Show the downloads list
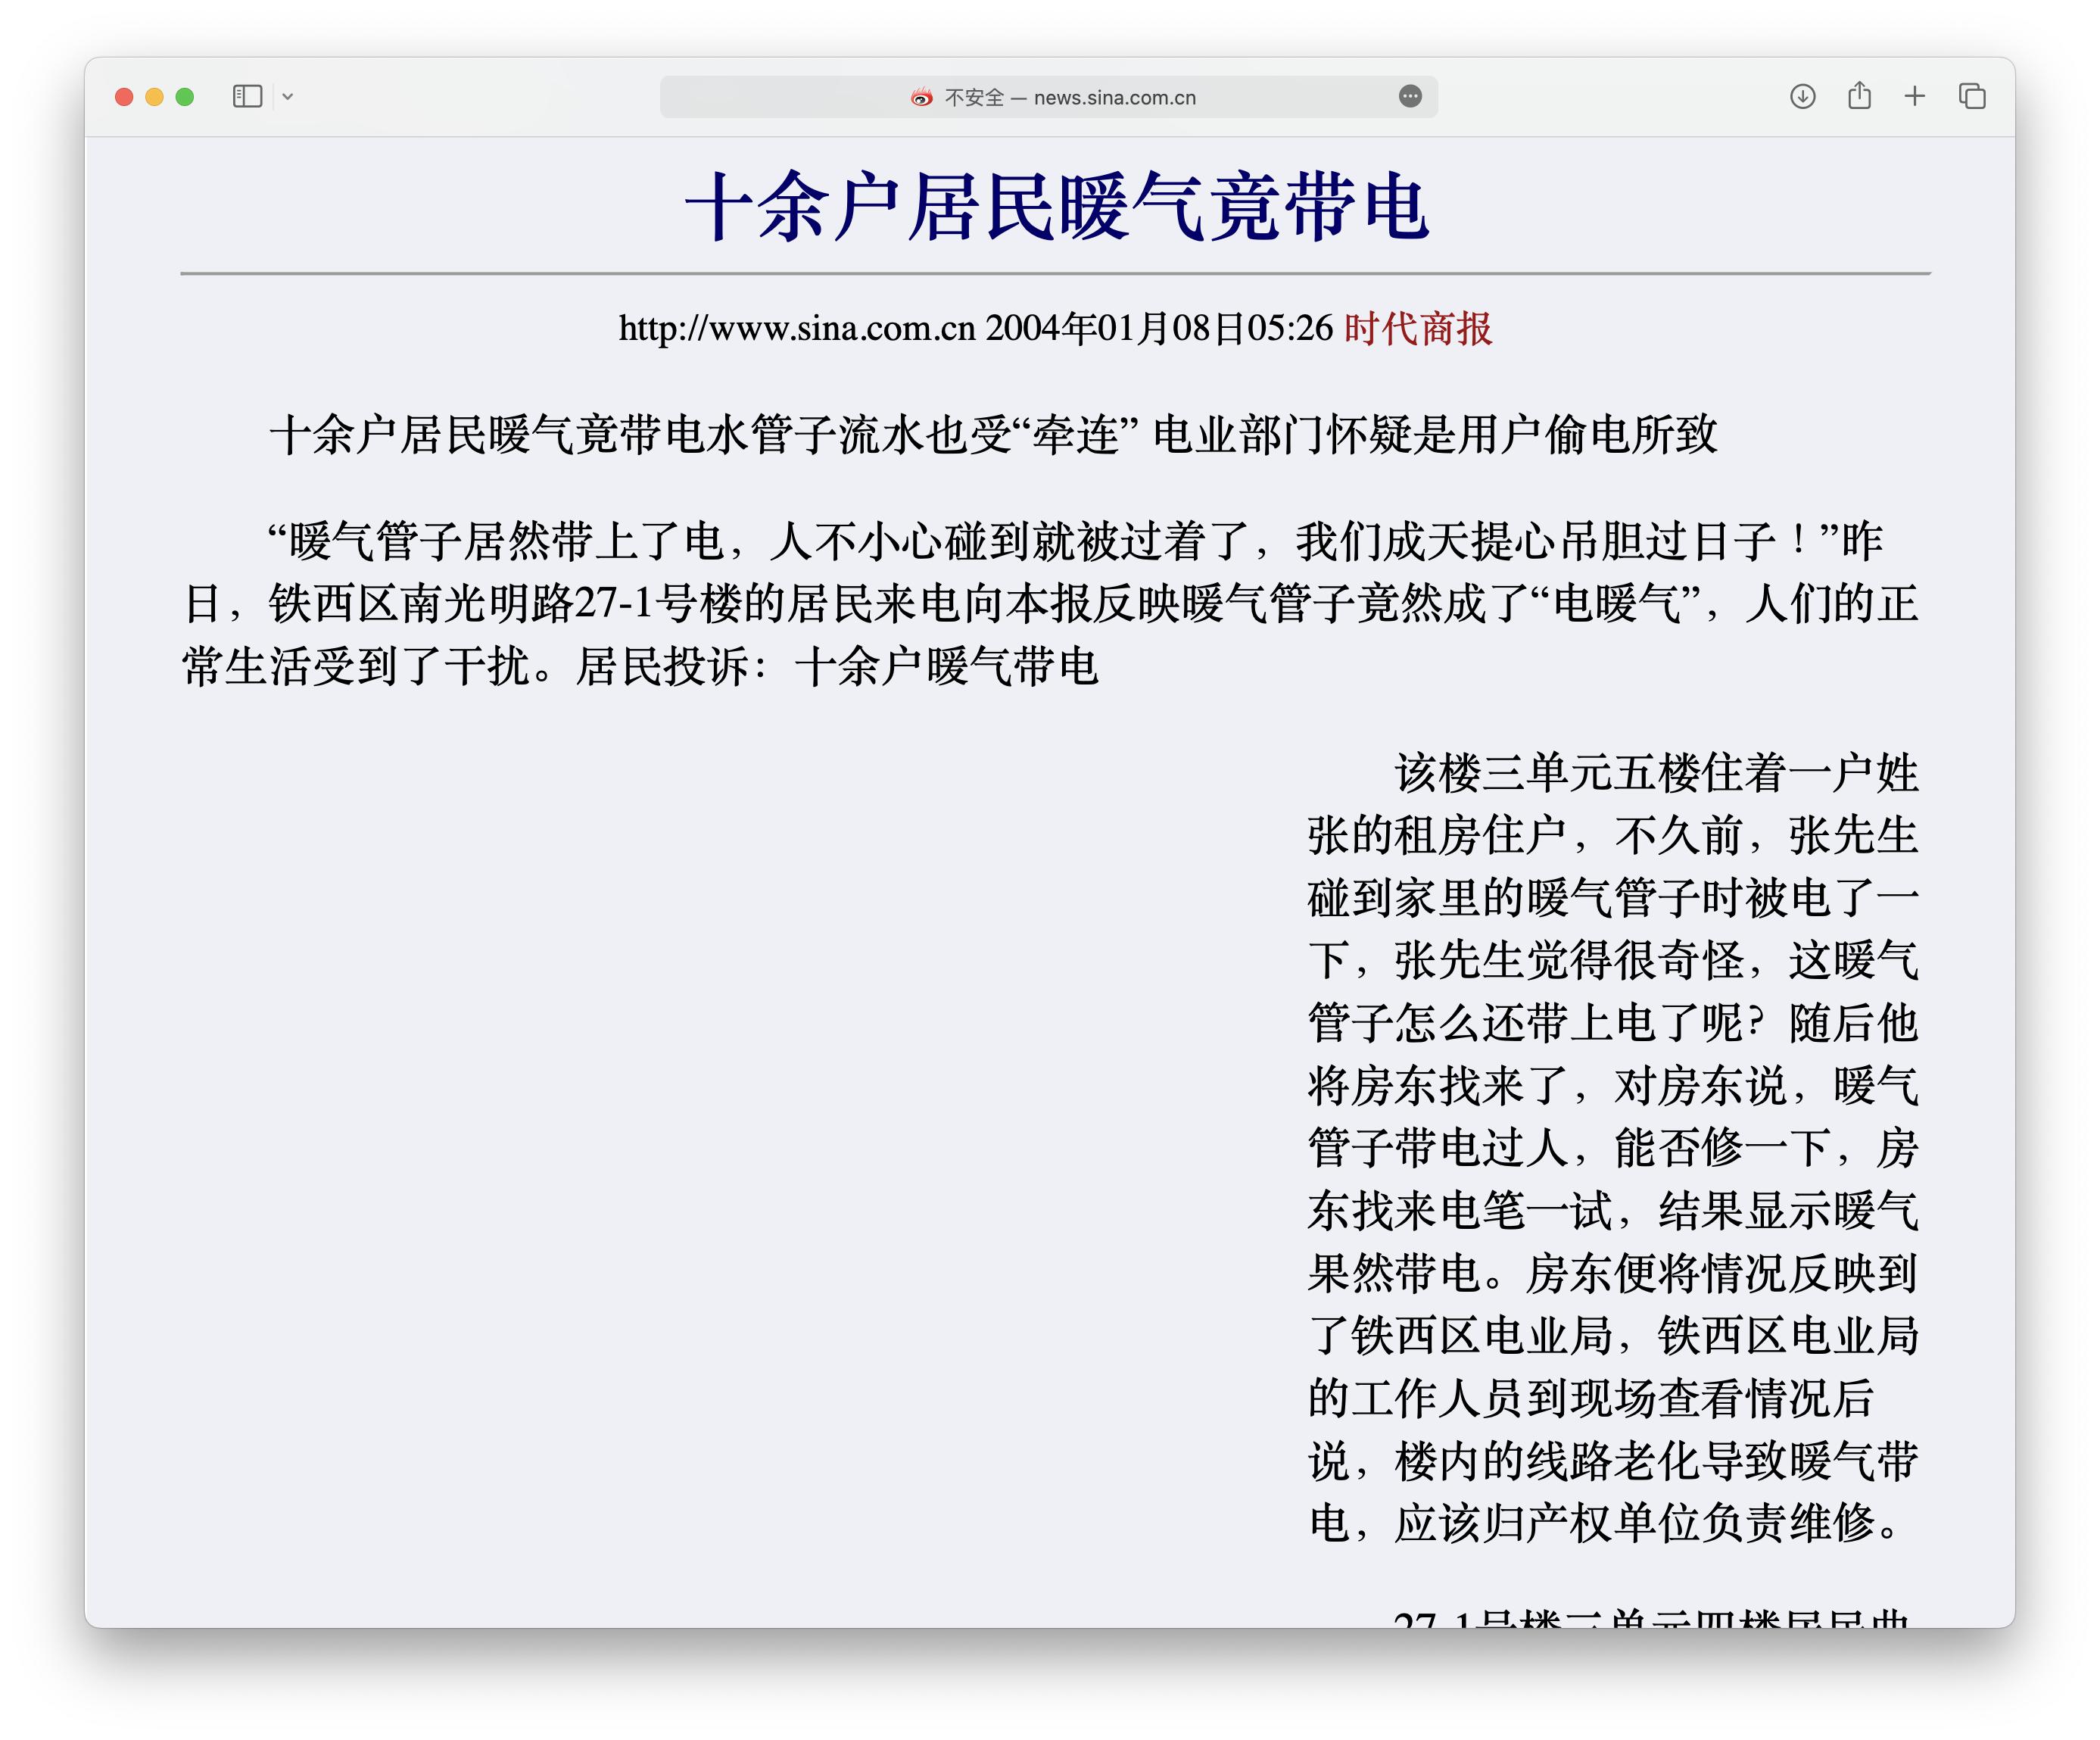2100x1740 pixels. (1802, 96)
